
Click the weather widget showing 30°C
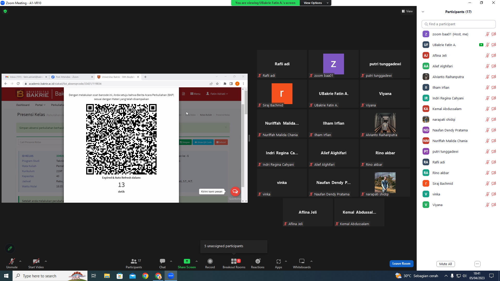pyautogui.click(x=417, y=276)
